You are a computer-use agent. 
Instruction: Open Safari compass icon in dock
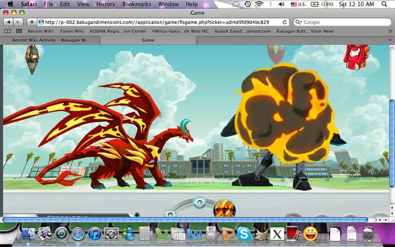pos(78,234)
